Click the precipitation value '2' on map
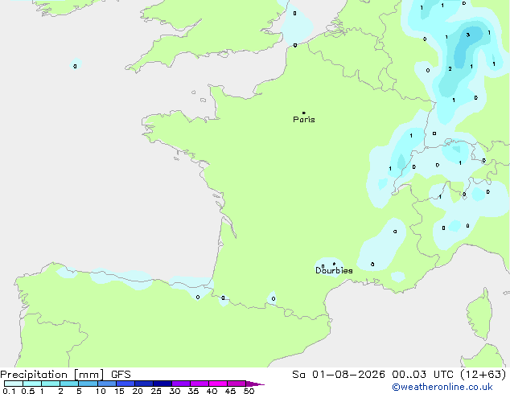This screenshot has height=394, width=510. coord(450,69)
